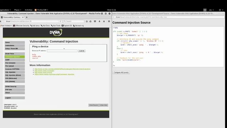
Task: Open CSRF in DVWA sidebar
Action: (x=15, y=60)
